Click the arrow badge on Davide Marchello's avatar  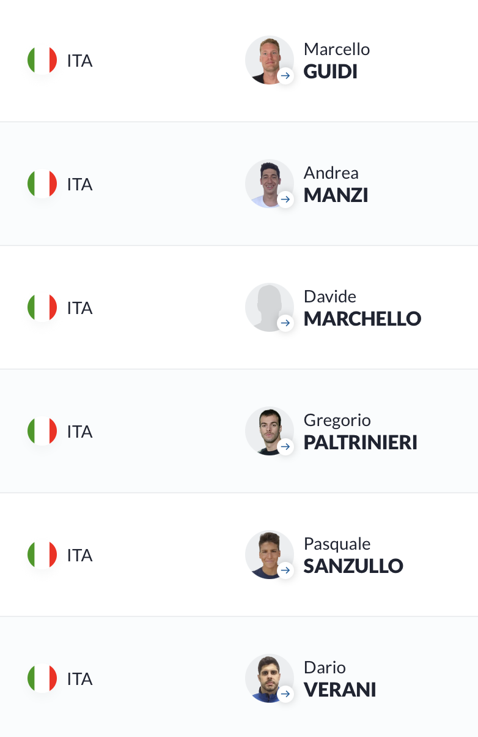(x=285, y=323)
